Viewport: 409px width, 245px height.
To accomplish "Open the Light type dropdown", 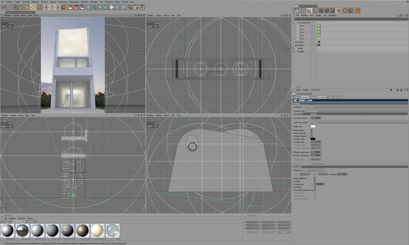I will pyautogui.click(x=356, y=107).
